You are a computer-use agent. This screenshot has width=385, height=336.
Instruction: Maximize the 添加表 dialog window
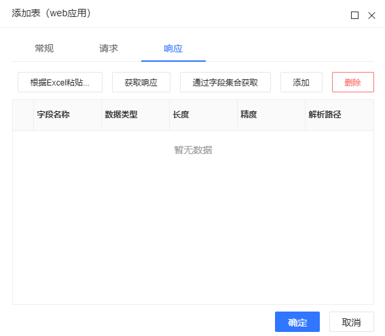tap(354, 16)
